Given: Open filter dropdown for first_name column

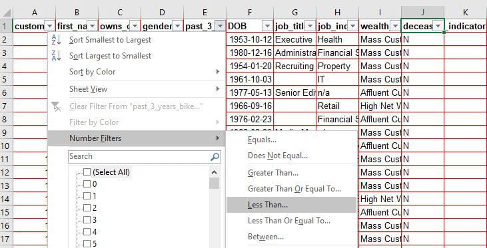Looking at the screenshot, I should coord(92,27).
